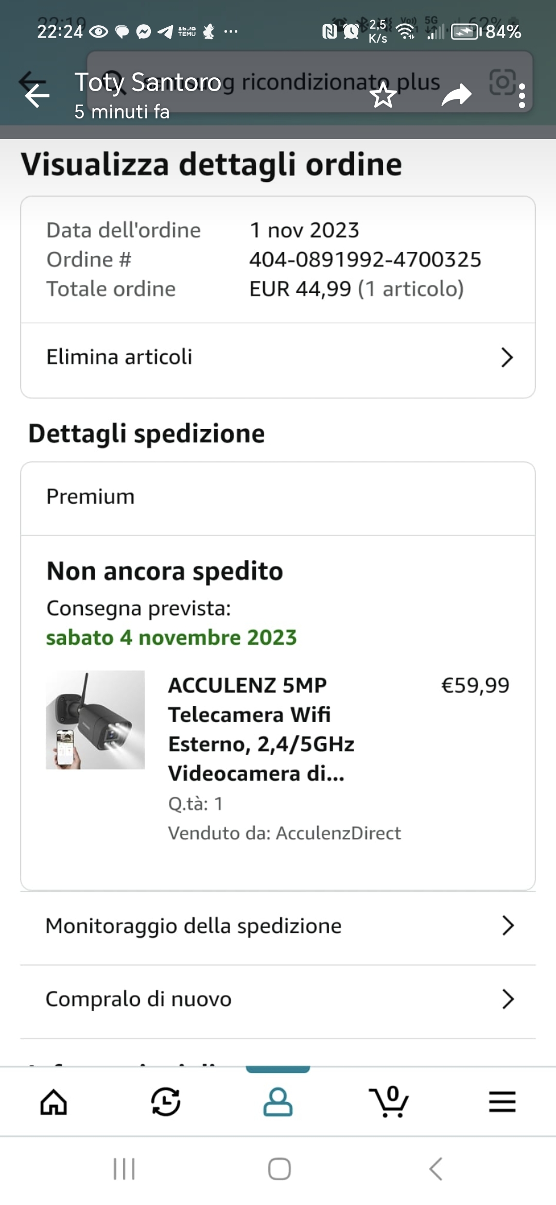Tap the Elimina articoli label

coord(119,357)
